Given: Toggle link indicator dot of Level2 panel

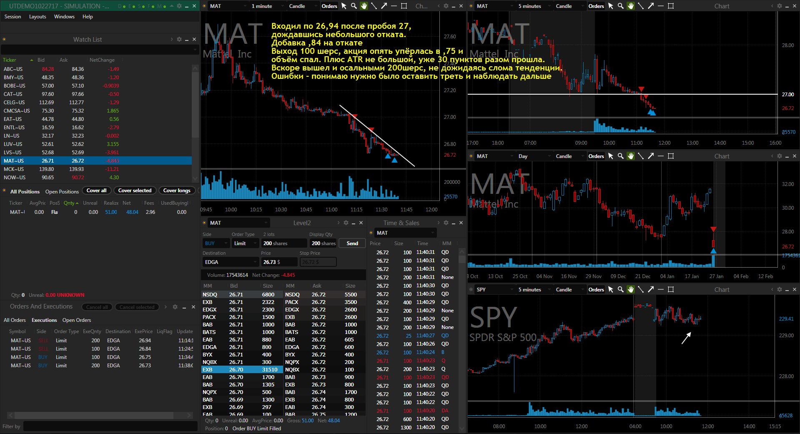Looking at the screenshot, I should [x=204, y=223].
